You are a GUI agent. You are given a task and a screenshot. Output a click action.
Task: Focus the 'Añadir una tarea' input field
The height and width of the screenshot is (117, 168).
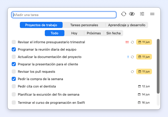pos(64,15)
